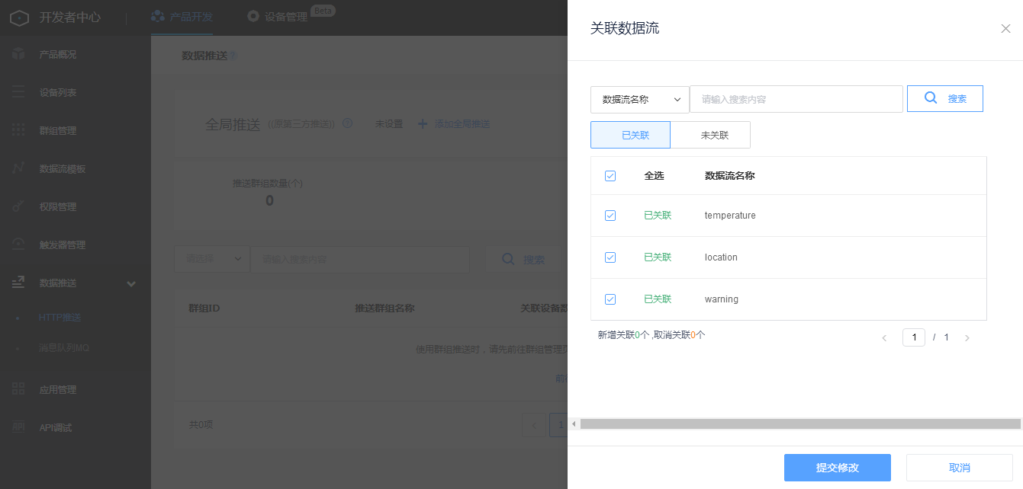The height and width of the screenshot is (489, 1023).
Task: Click the 取消 button
Action: pyautogui.click(x=960, y=468)
